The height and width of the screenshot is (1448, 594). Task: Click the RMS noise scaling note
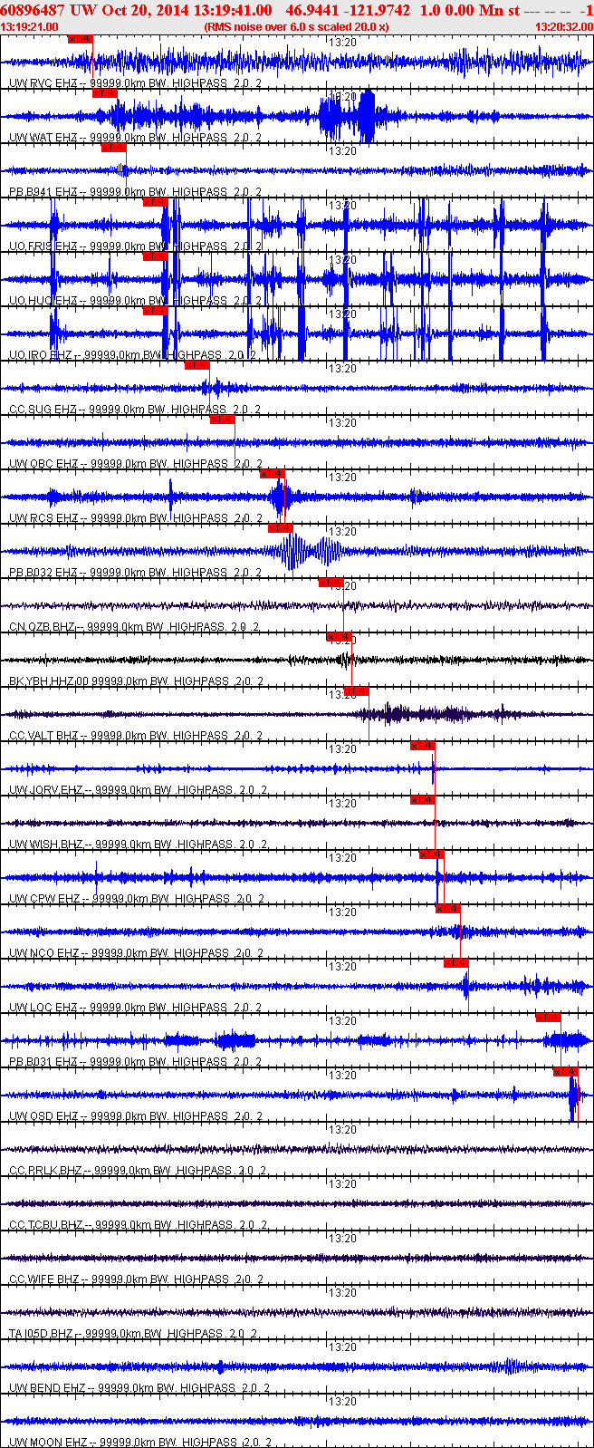(x=297, y=27)
